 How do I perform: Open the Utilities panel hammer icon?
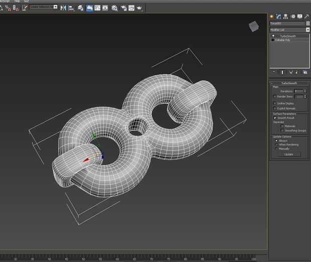(306, 17)
